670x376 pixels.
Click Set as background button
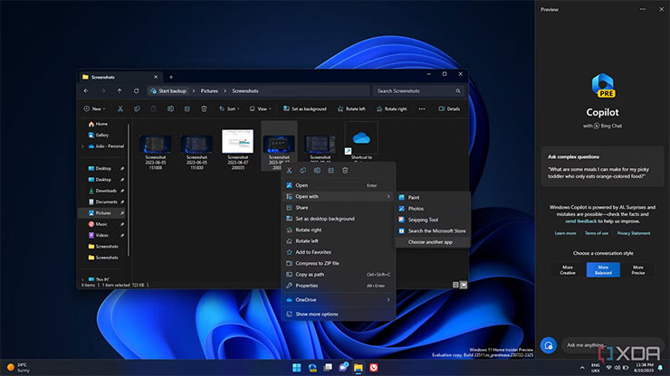pyautogui.click(x=305, y=108)
